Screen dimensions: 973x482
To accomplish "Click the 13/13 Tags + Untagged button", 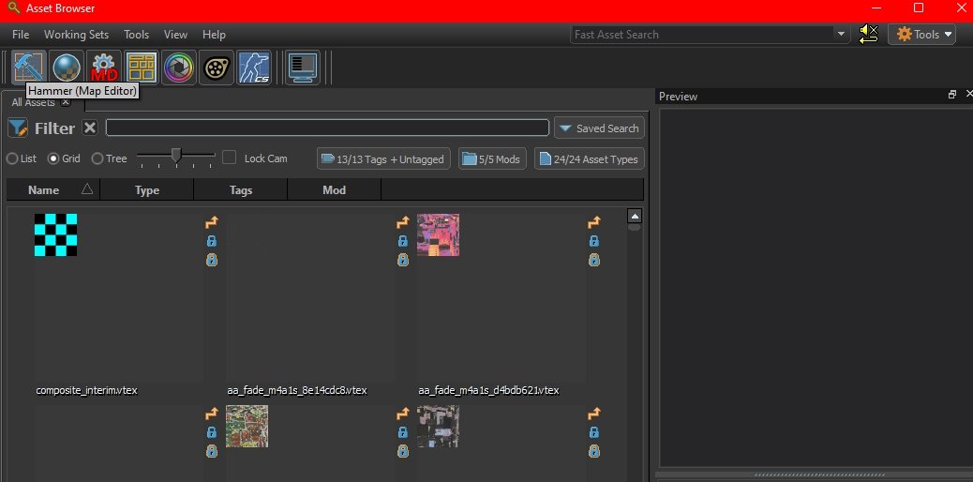I will [382, 158].
